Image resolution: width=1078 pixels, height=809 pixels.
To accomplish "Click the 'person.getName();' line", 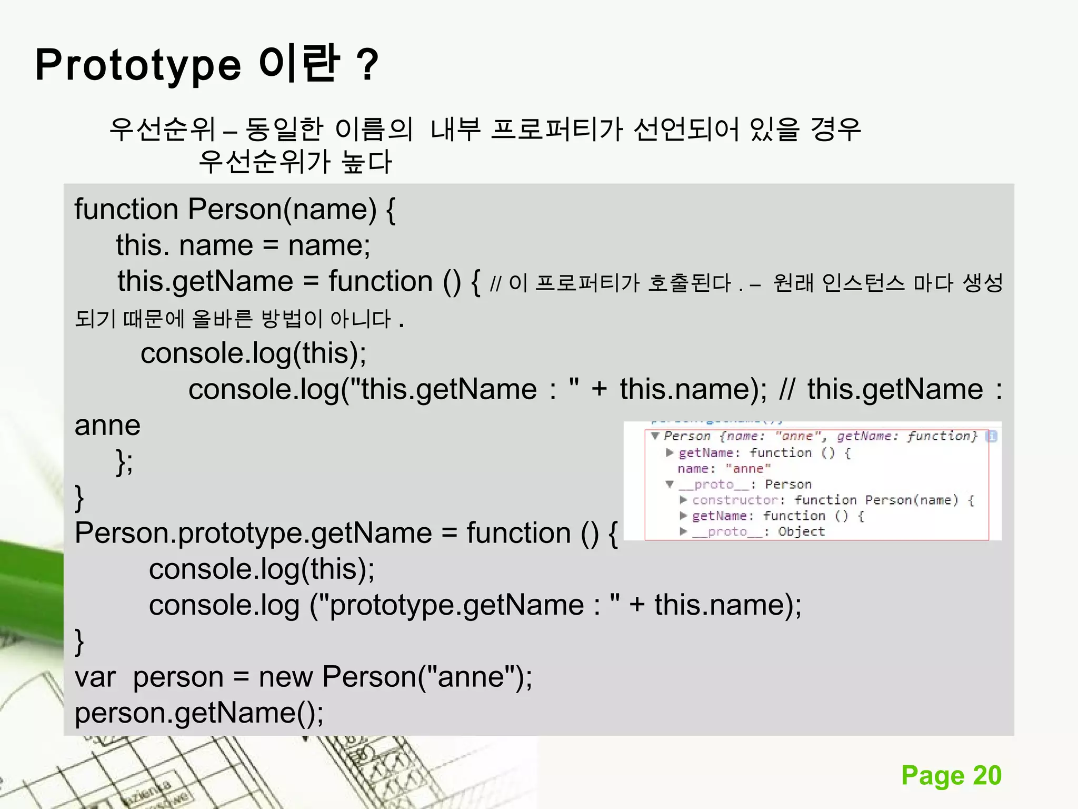I will (199, 713).
